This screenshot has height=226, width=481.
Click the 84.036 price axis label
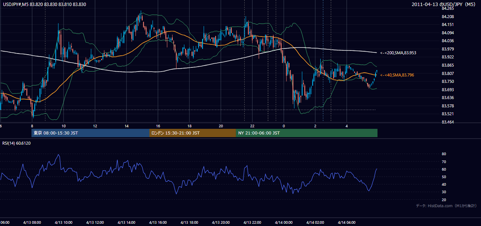click(448, 41)
